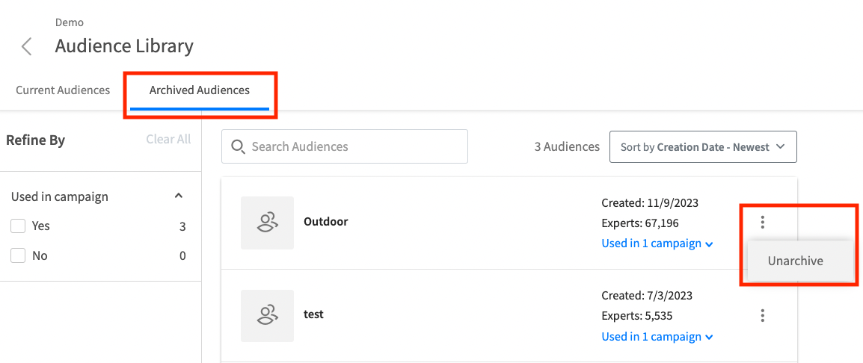Click the Clear All filters link
The width and height of the screenshot is (863, 363).
[168, 139]
